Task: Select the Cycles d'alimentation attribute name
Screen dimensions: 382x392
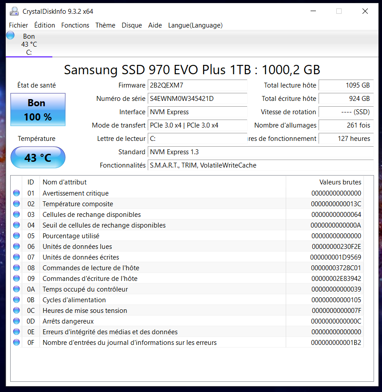Action: [74, 300]
